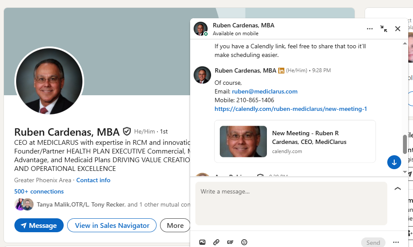Minimize the chat window using collapse arrows
413x247 pixels.
384,29
